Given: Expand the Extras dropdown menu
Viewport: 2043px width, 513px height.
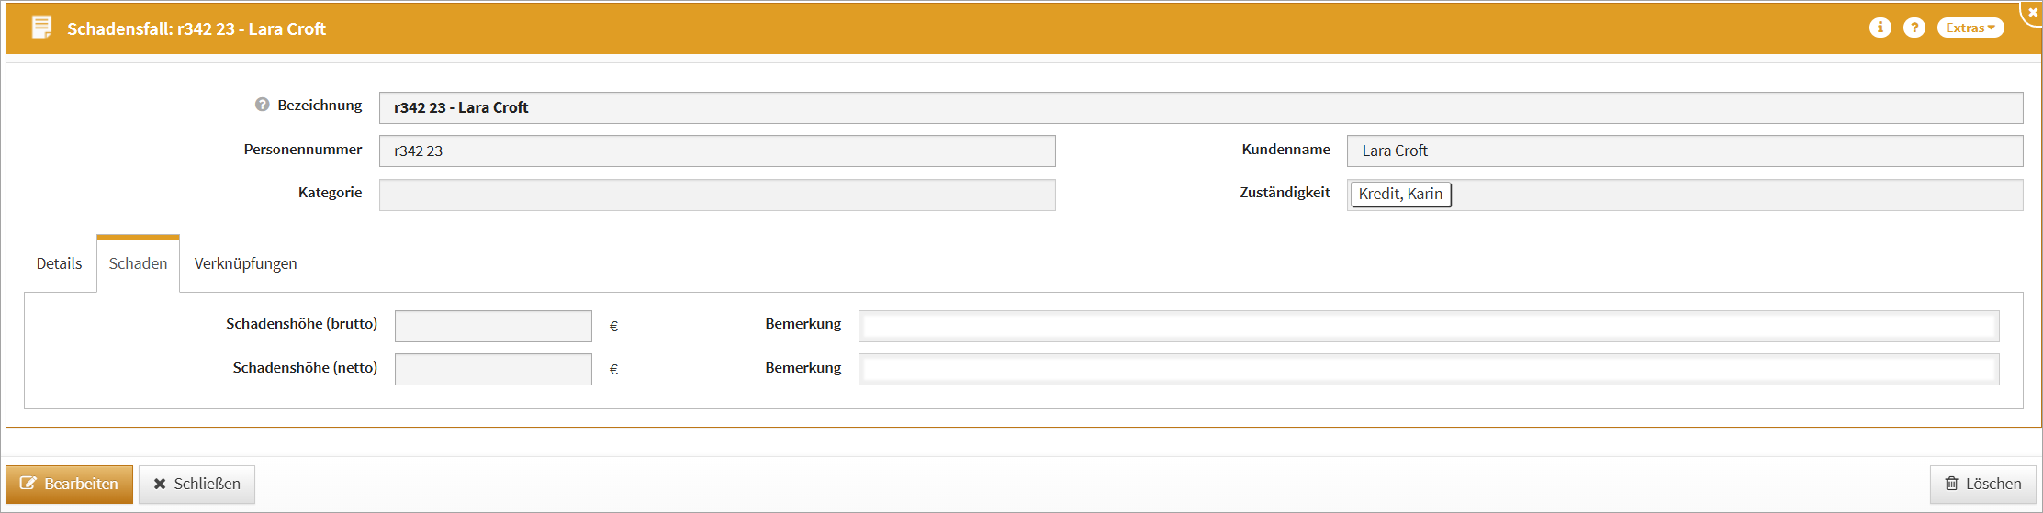Looking at the screenshot, I should pyautogui.click(x=1970, y=28).
